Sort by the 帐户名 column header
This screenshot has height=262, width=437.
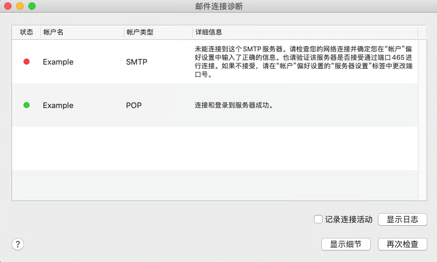(x=53, y=31)
